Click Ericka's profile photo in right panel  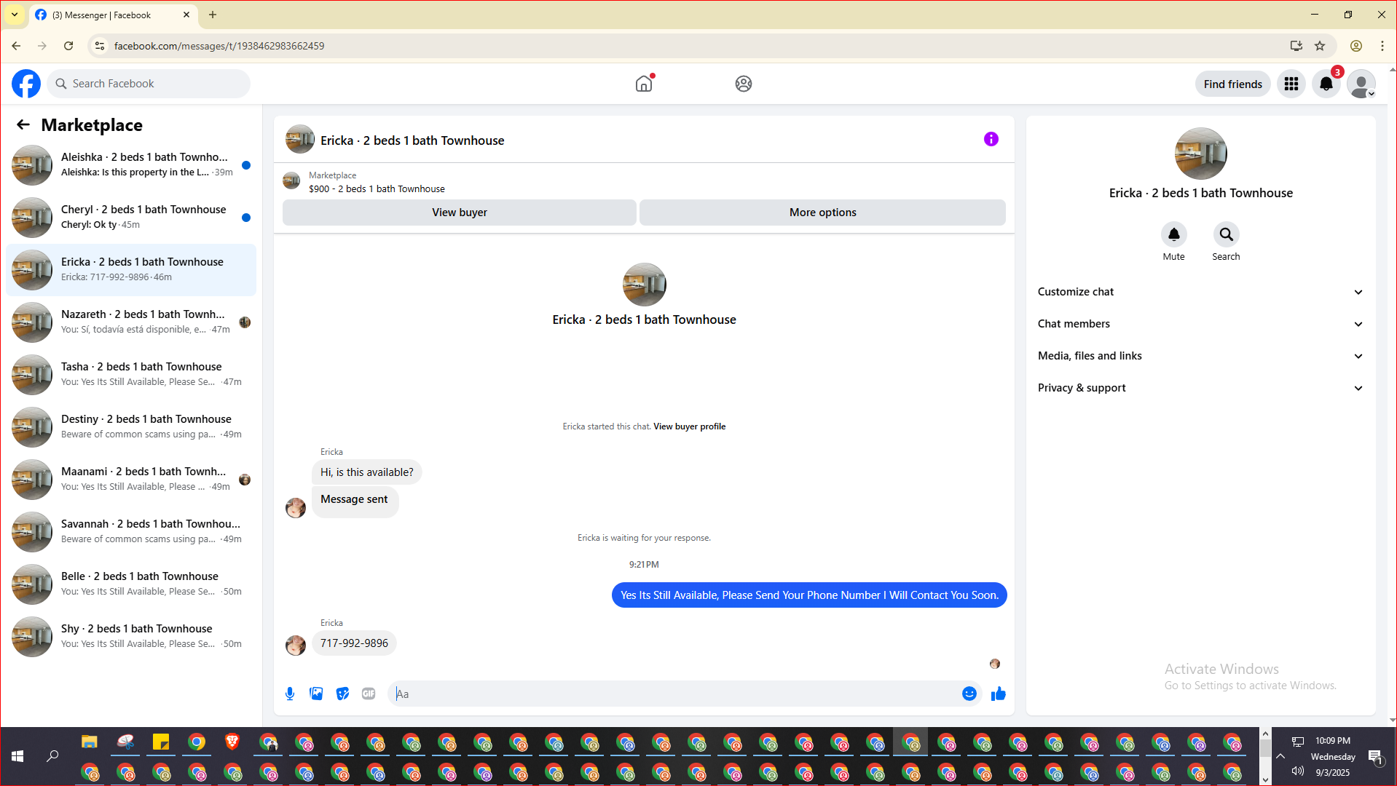(1201, 154)
